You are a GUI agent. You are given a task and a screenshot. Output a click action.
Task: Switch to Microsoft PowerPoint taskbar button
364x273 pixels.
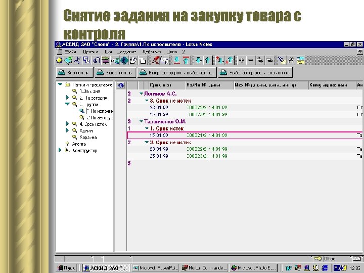156,268
